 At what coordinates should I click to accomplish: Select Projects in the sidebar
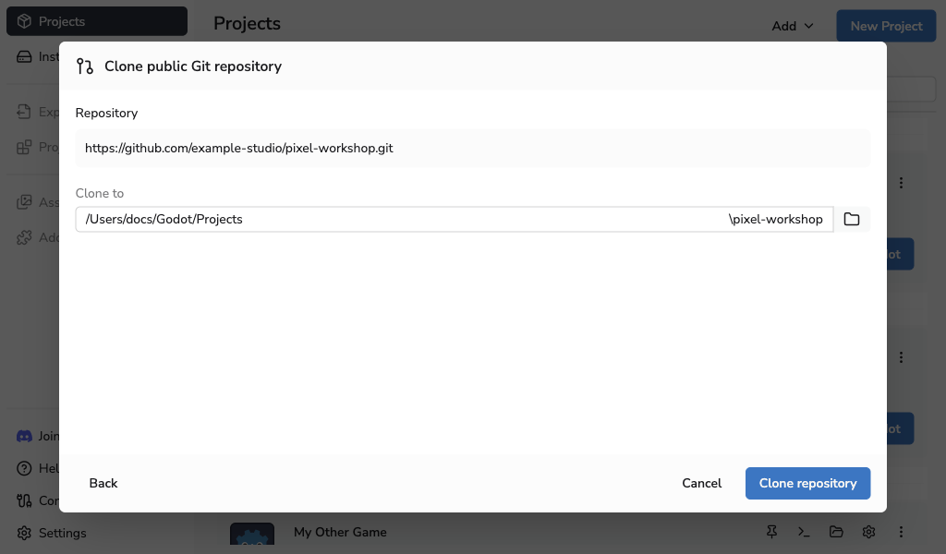click(97, 22)
